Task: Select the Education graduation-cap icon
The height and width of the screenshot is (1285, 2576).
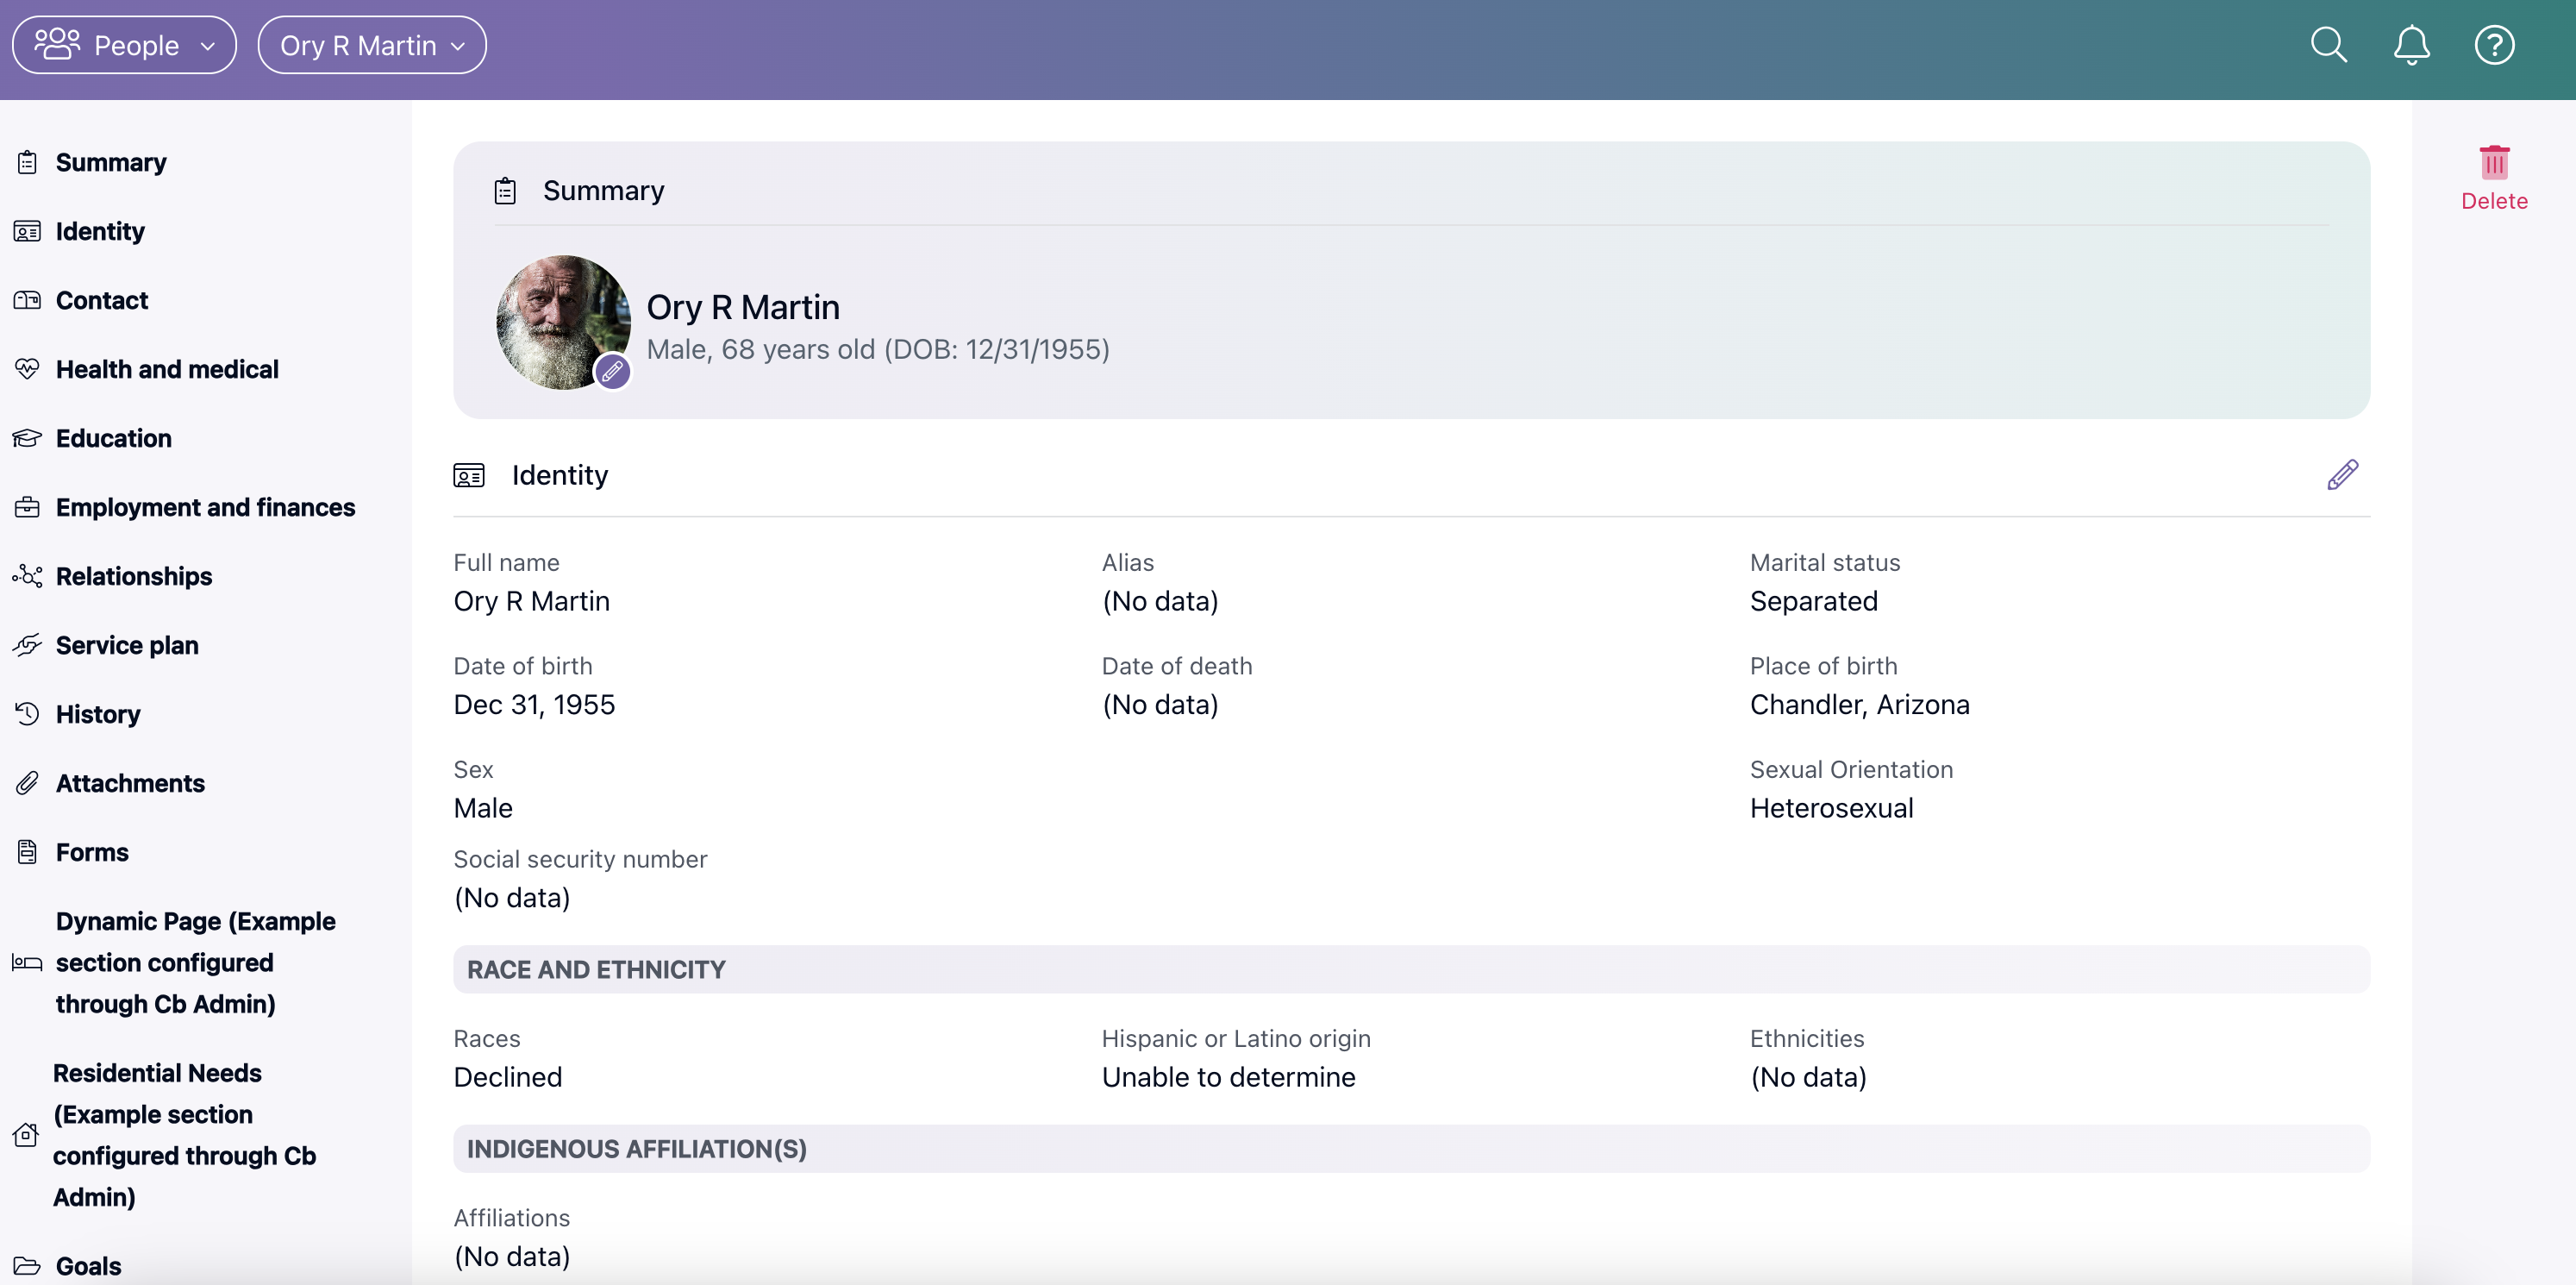Action: [27, 437]
